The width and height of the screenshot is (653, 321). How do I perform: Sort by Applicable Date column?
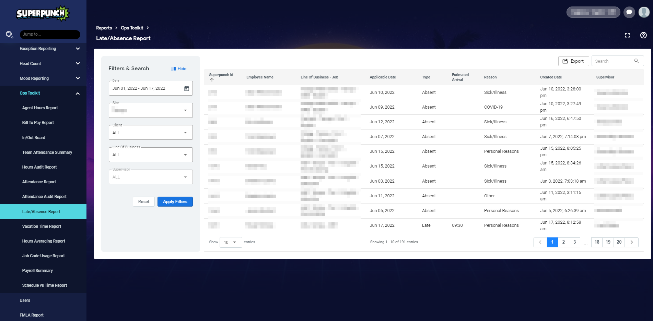coord(383,77)
